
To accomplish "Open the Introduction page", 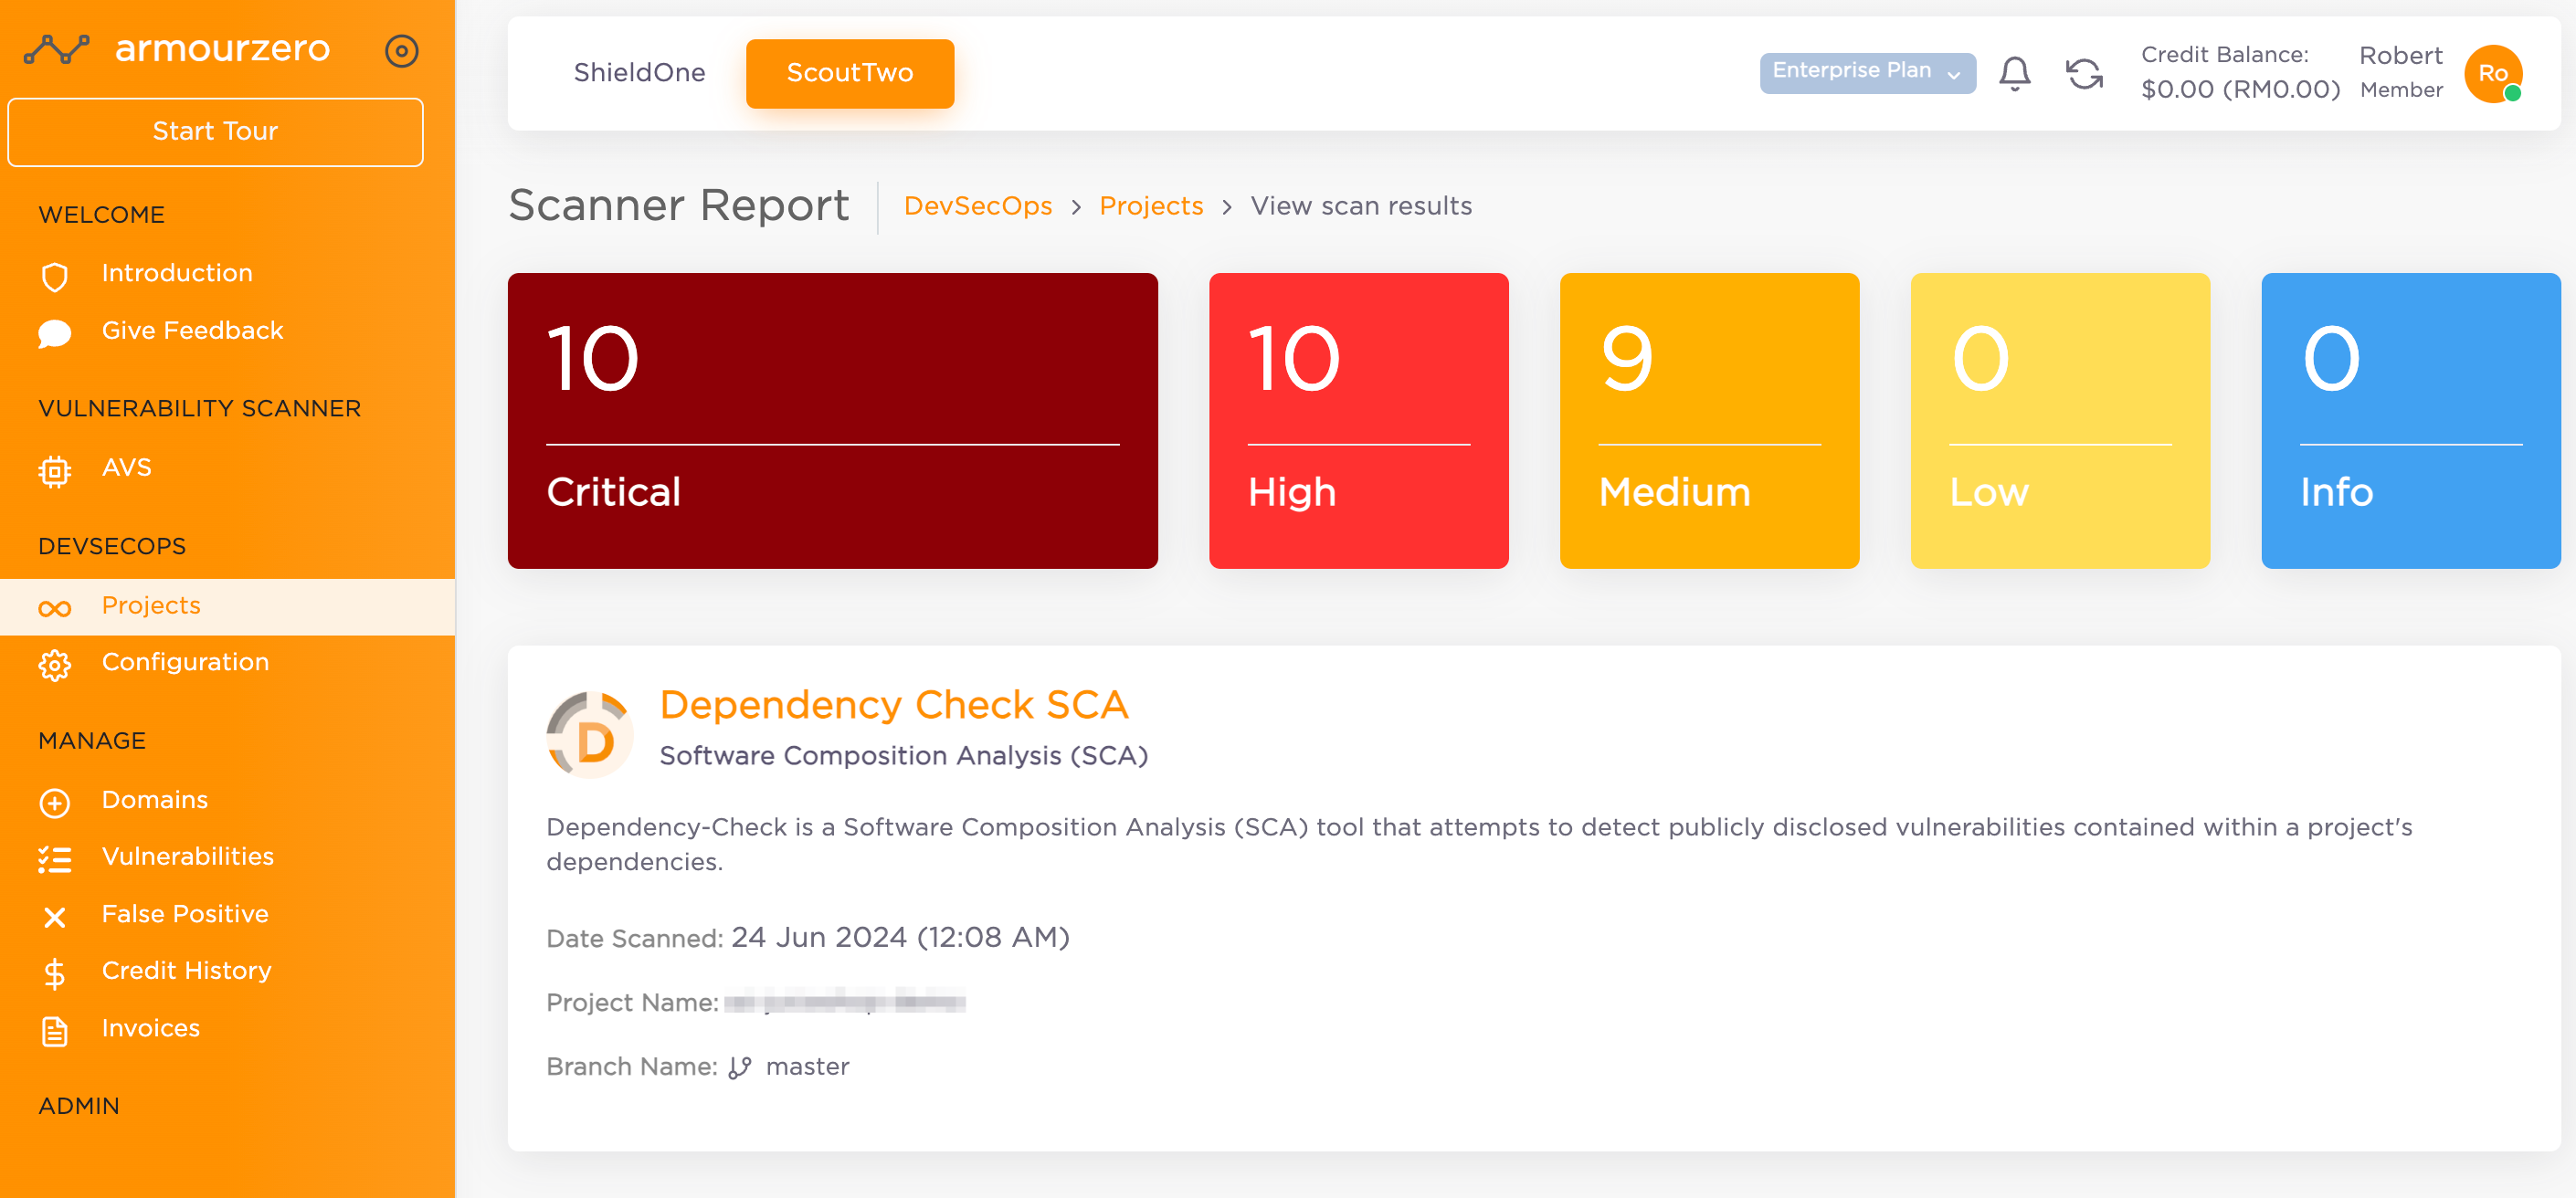I will tap(177, 273).
